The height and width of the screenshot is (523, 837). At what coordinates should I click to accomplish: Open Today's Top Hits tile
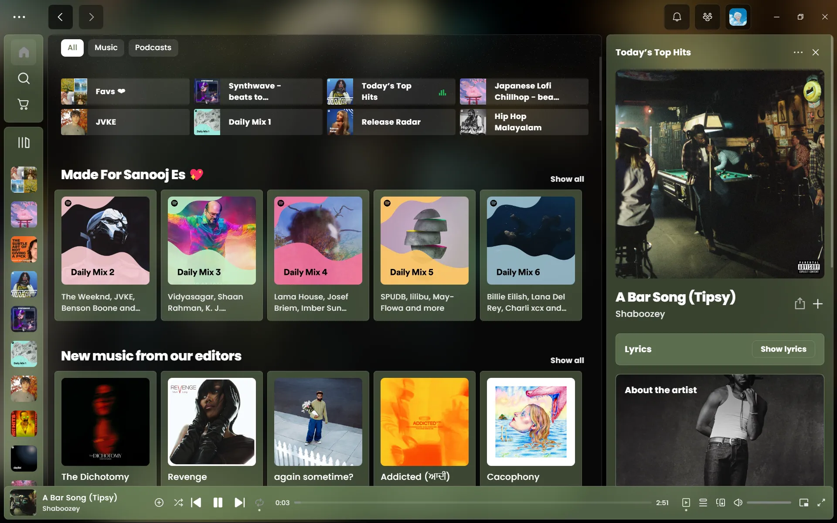(391, 92)
